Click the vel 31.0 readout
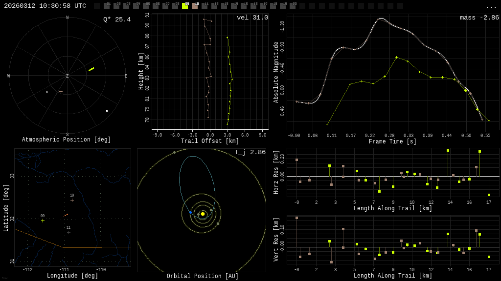The width and height of the screenshot is (501, 281). coord(252,18)
